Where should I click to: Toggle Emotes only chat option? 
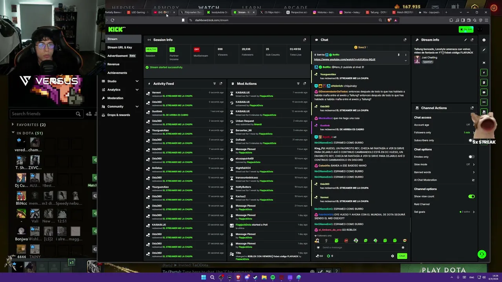471,157
